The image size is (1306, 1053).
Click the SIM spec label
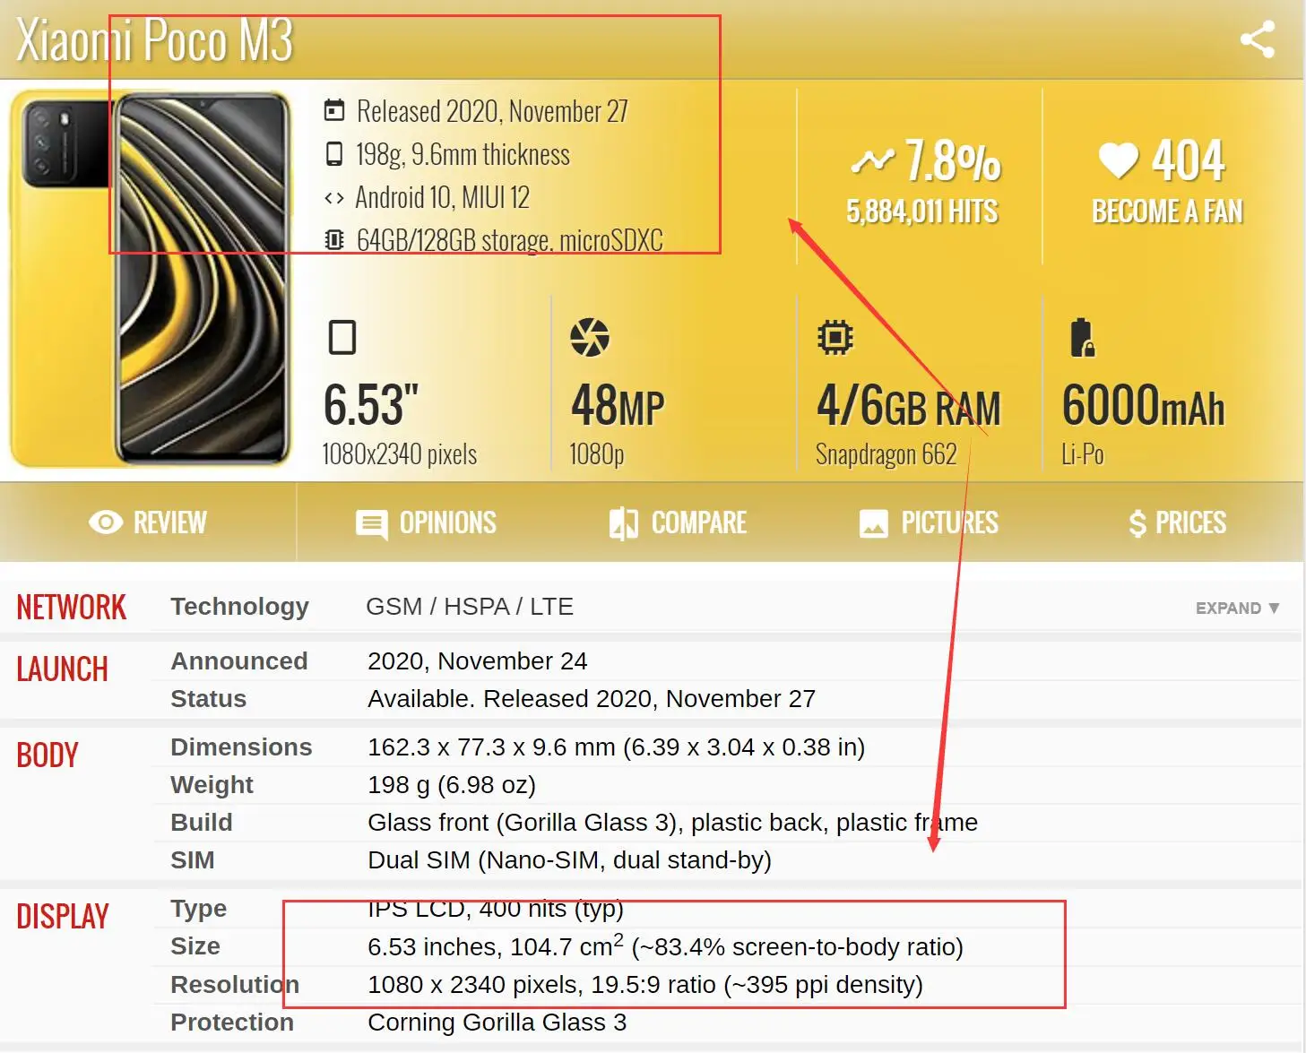[192, 860]
